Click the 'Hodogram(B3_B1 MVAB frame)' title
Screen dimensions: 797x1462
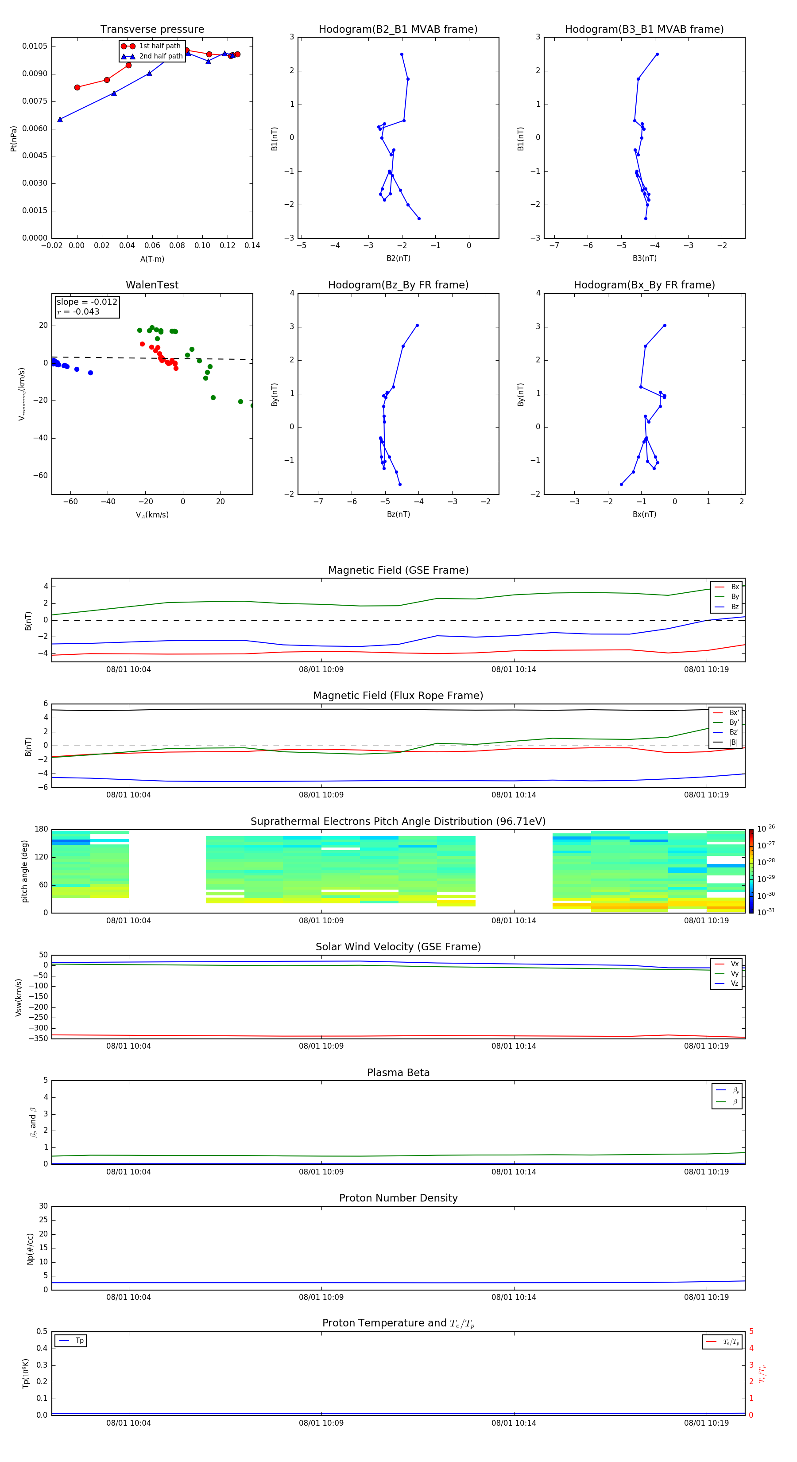click(x=644, y=29)
